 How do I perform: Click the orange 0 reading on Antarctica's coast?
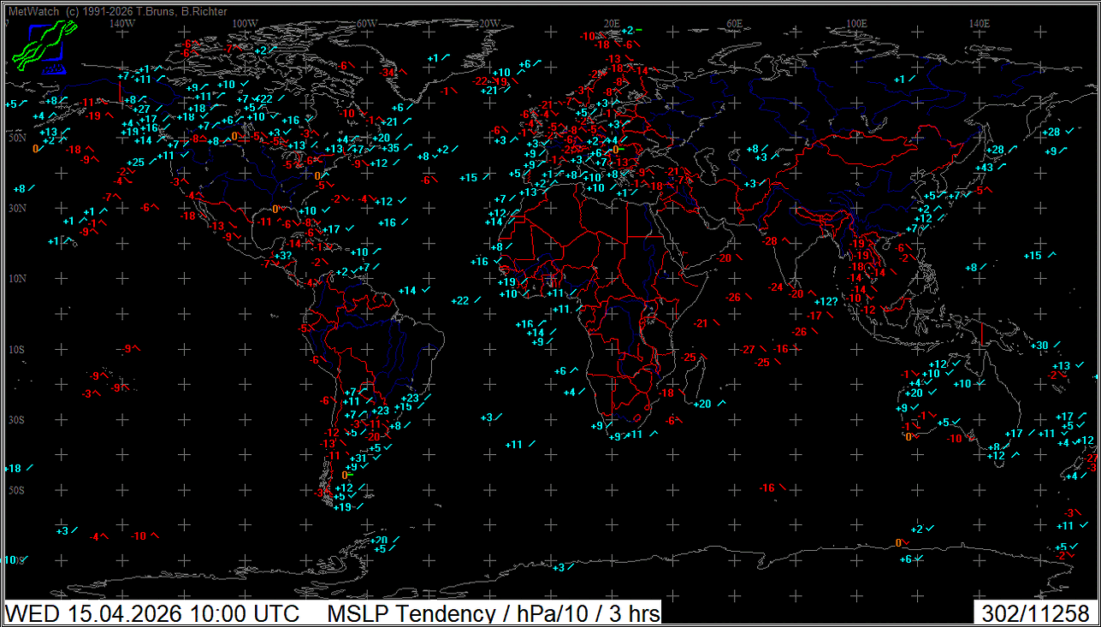coord(897,542)
